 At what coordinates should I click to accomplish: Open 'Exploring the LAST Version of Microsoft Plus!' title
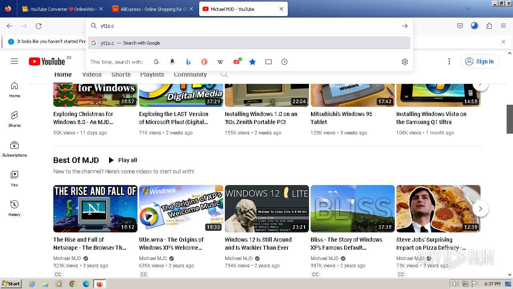[174, 118]
